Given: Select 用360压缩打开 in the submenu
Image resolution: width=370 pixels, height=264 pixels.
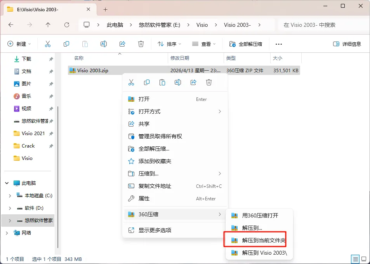Looking at the screenshot, I should pyautogui.click(x=259, y=215).
